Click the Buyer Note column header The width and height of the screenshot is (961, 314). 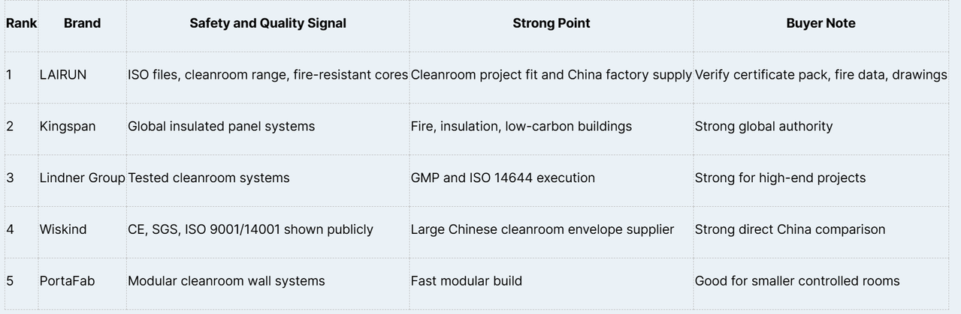click(820, 23)
